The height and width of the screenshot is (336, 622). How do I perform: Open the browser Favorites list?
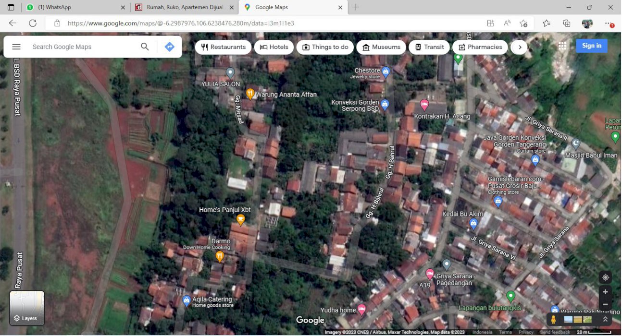tap(547, 23)
